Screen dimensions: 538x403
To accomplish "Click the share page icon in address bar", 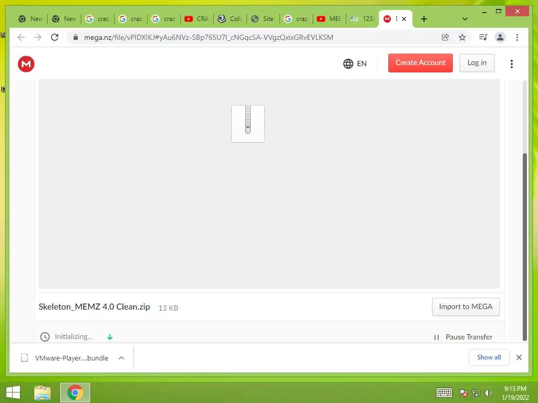I will 446,37.
